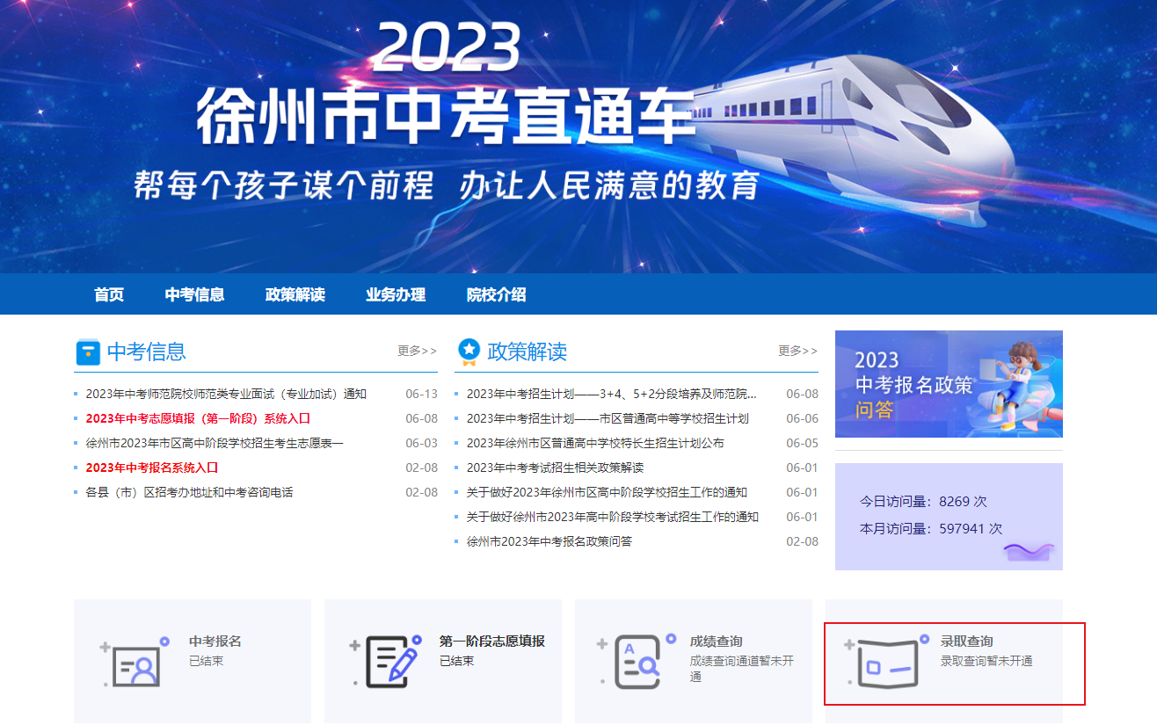Open the 中考信息 navigation menu item
Screen dimensions: 1157x725
(194, 294)
